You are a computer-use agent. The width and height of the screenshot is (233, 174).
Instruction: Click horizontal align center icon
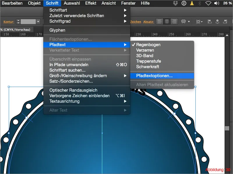[217, 21]
